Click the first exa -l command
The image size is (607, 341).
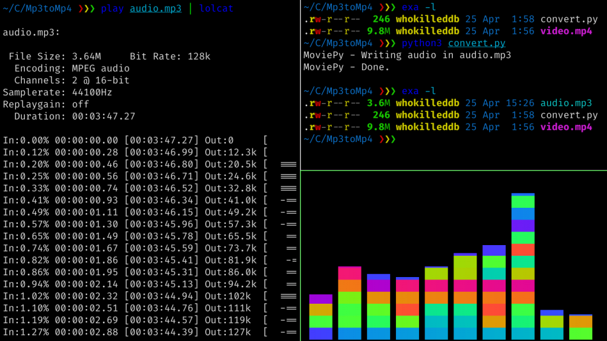418,7
